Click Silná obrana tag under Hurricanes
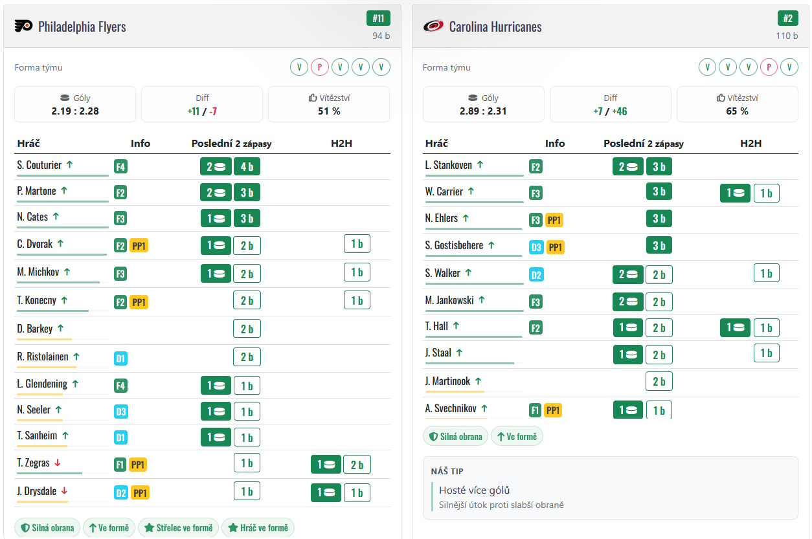 (x=456, y=437)
